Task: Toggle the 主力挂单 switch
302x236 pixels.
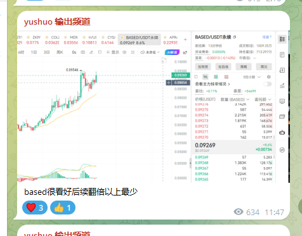Action: pyautogui.click(x=268, y=84)
